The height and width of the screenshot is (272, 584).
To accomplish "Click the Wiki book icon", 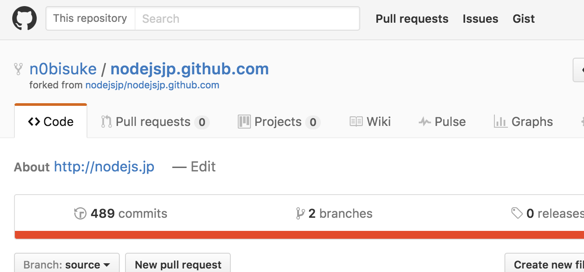I will click(356, 122).
